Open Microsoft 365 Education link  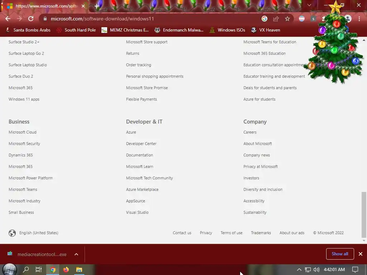264,54
